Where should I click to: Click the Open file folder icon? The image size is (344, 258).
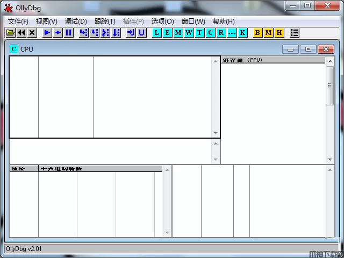click(10, 33)
